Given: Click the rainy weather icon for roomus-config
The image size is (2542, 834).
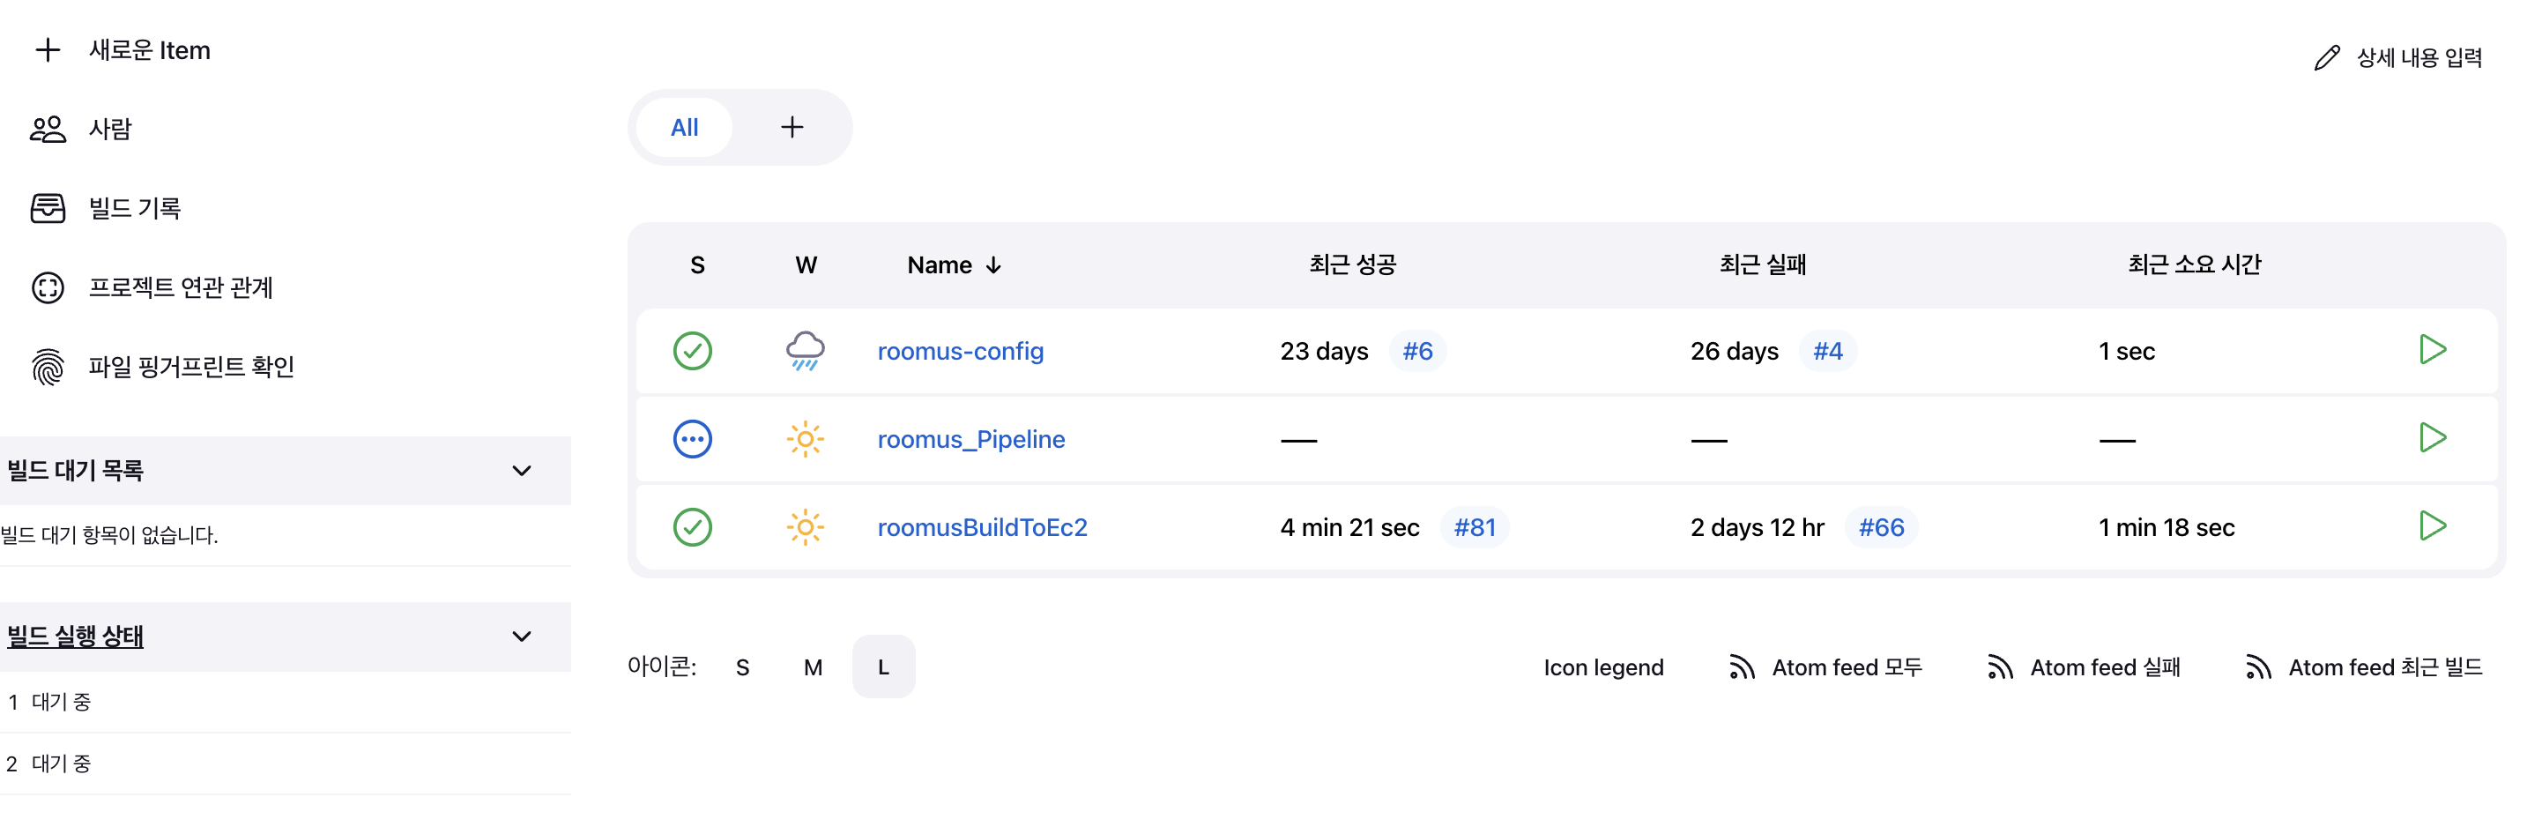Looking at the screenshot, I should [x=806, y=350].
